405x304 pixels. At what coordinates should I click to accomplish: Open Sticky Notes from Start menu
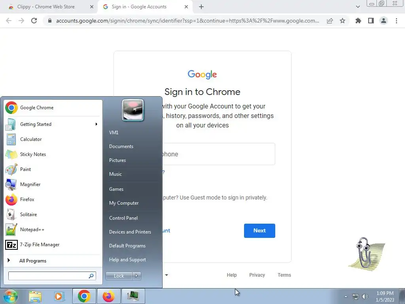pos(53,154)
